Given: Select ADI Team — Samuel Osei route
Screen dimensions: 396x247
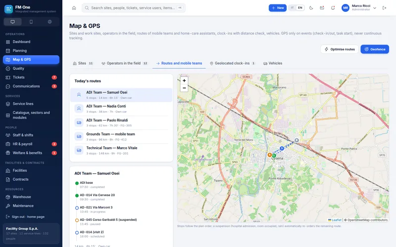Looking at the screenshot, I should tap(121, 95).
